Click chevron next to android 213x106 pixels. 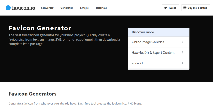point(182,63)
